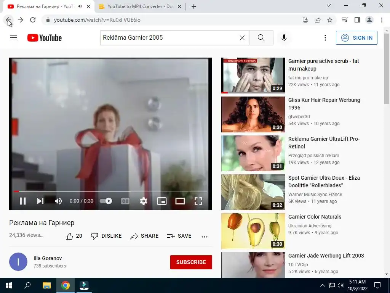Mute the video player volume
The image size is (390, 293).
click(x=58, y=201)
